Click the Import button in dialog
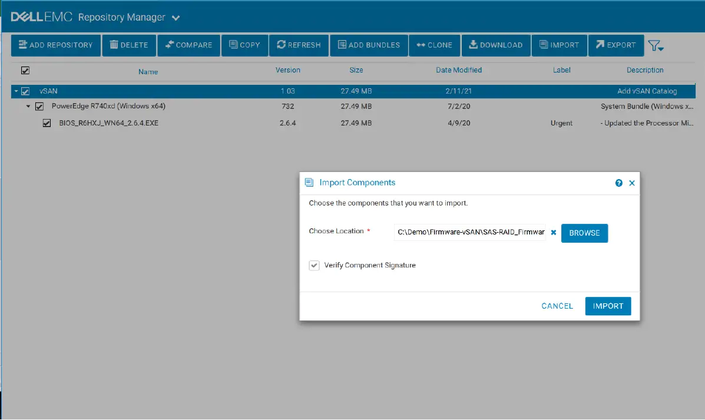 pos(608,306)
